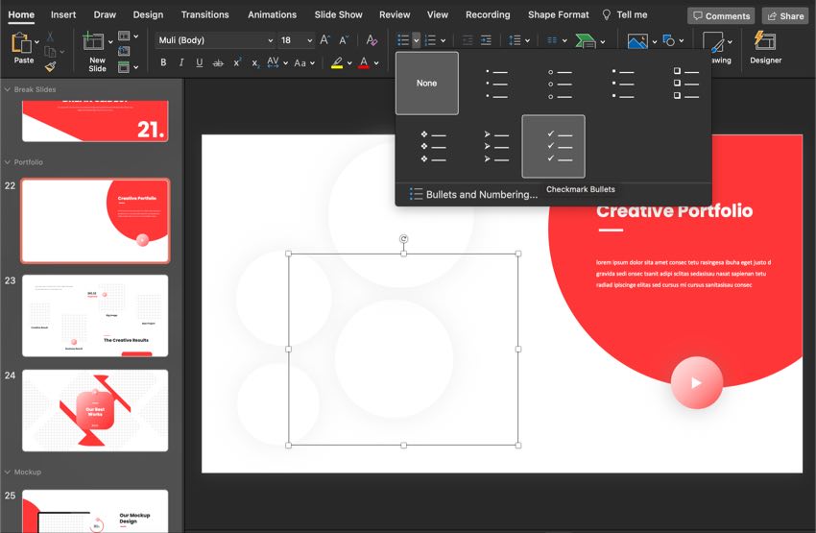Screen dimensions: 816x533
Task: Select slide 23 thumbnail
Action: (x=95, y=316)
